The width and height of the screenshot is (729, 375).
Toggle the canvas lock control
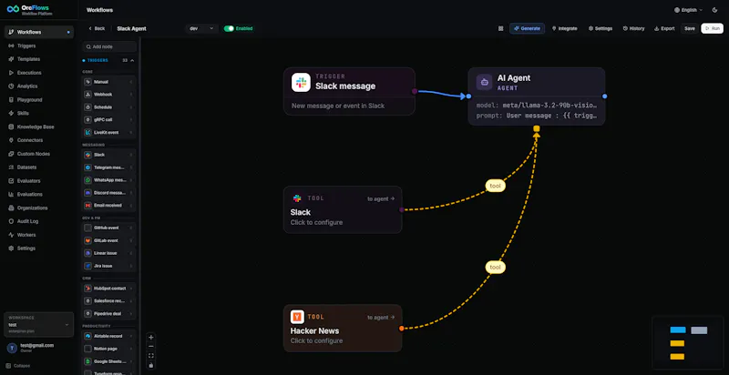tap(150, 365)
